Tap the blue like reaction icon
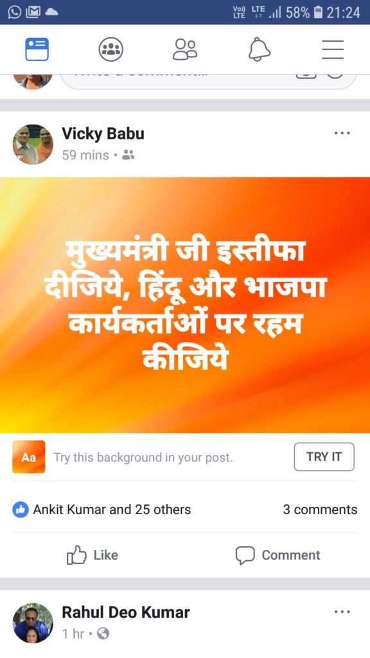This screenshot has height=658, width=370. [x=21, y=510]
